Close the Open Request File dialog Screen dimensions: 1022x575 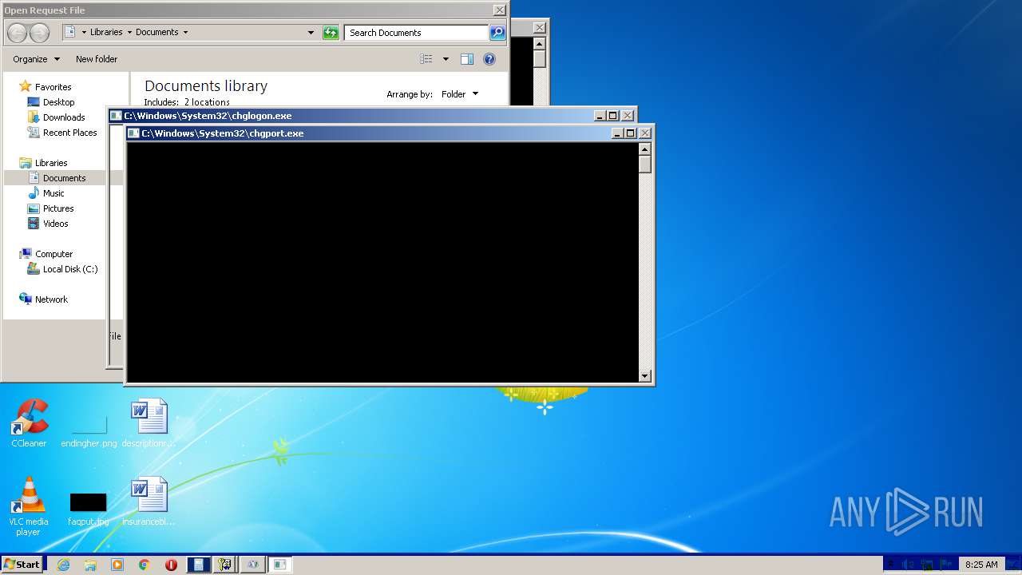[x=500, y=10]
